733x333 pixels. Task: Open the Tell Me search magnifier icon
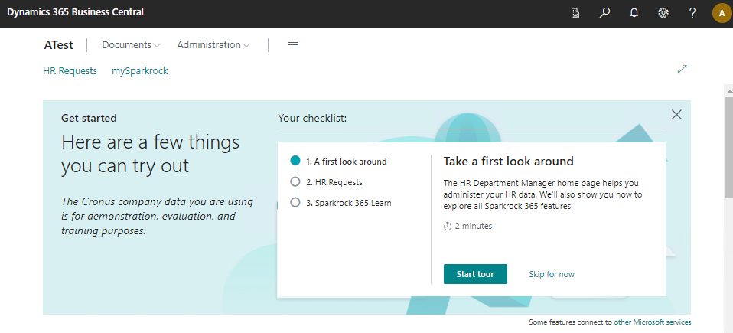pyautogui.click(x=604, y=13)
